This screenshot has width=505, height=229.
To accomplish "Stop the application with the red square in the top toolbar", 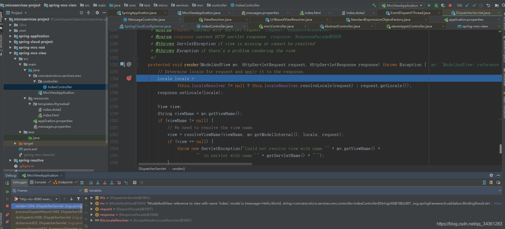I will pos(450,5).
